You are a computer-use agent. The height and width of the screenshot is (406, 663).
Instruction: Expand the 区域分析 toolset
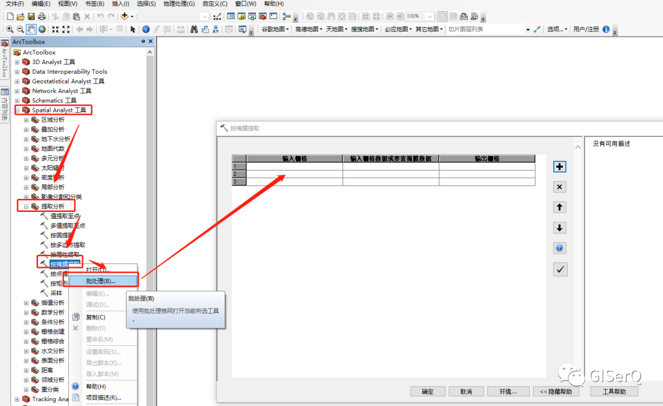click(26, 120)
